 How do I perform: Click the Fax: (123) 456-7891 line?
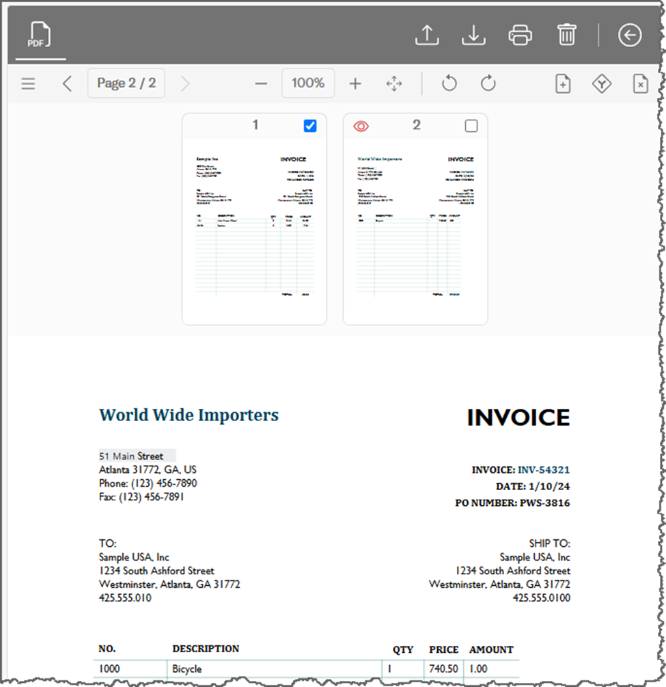pos(141,497)
